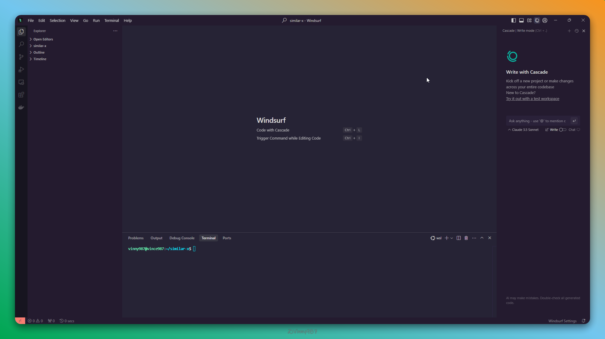Open the Terminal menu
This screenshot has height=339, width=605.
111,20
